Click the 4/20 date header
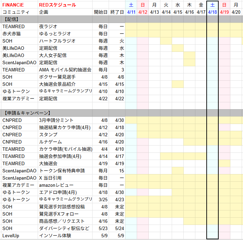 236,12
